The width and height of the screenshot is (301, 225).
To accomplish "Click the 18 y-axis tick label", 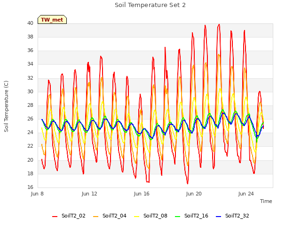I will click(30, 174).
